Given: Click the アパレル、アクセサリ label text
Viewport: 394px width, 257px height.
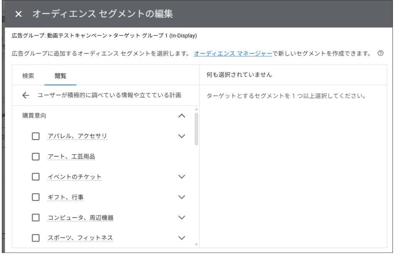Looking at the screenshot, I should tap(77, 136).
